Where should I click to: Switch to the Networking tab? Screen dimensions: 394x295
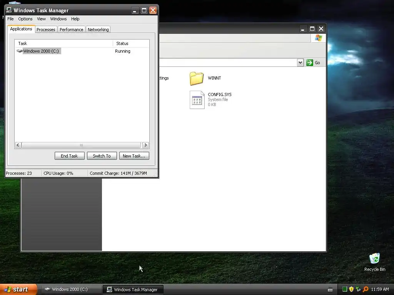coord(98,30)
